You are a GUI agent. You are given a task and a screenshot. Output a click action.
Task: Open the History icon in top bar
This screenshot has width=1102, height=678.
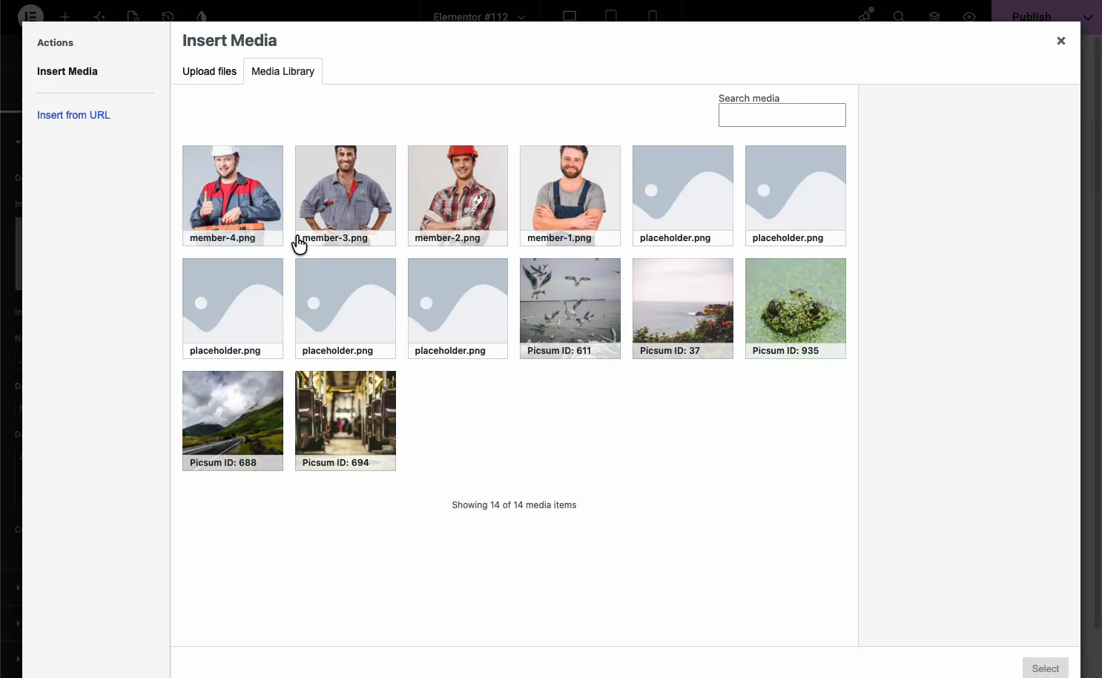click(168, 16)
